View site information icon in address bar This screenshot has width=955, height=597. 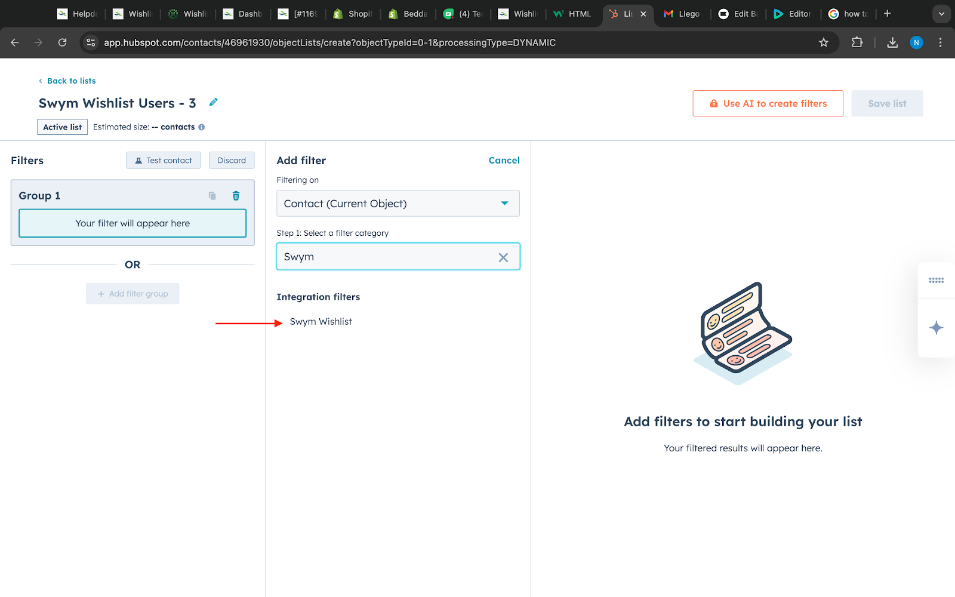pos(91,42)
